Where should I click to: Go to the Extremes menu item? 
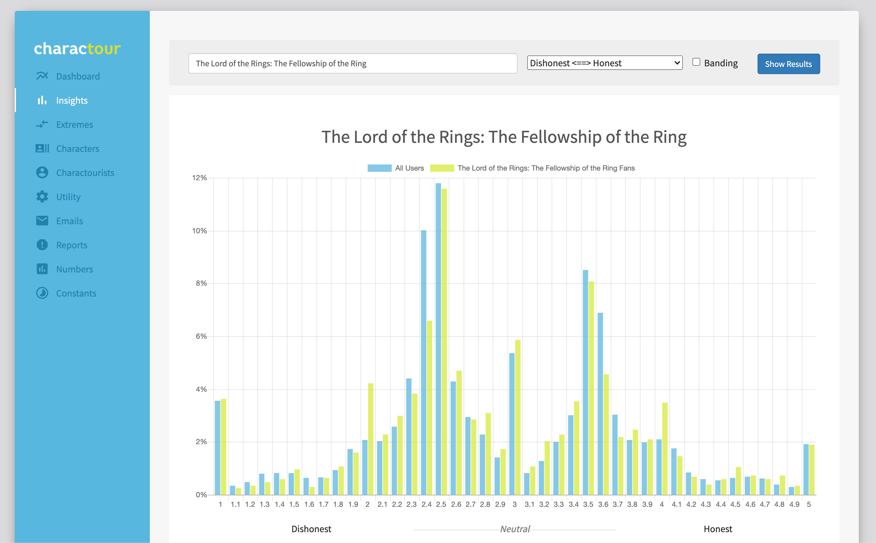coord(74,125)
